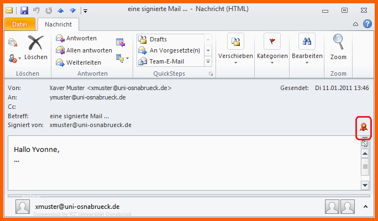Click the save floppy disk icon

point(24,10)
